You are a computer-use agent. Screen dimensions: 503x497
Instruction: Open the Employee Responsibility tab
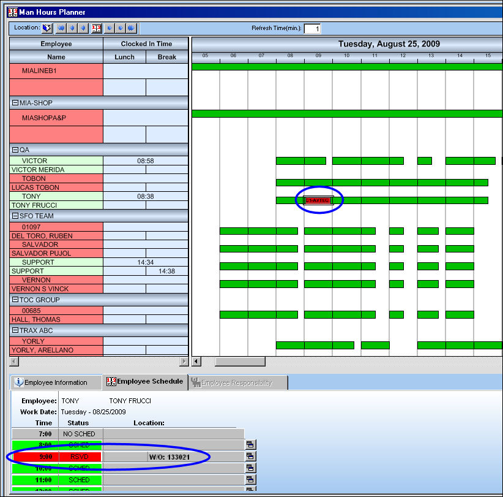tap(237, 382)
